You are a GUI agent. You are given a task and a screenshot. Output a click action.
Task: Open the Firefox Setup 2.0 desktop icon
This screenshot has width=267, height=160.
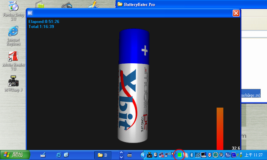click(13, 10)
